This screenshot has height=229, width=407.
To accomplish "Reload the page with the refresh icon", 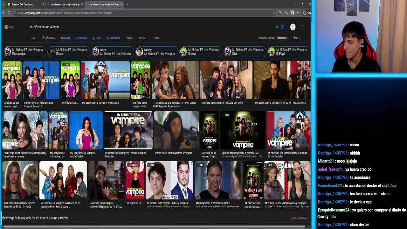I will 9,13.
